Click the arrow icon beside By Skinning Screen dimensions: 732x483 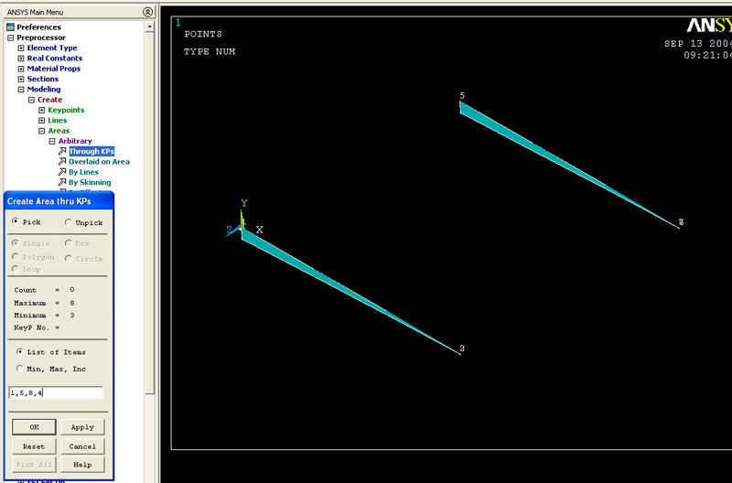click(x=61, y=182)
